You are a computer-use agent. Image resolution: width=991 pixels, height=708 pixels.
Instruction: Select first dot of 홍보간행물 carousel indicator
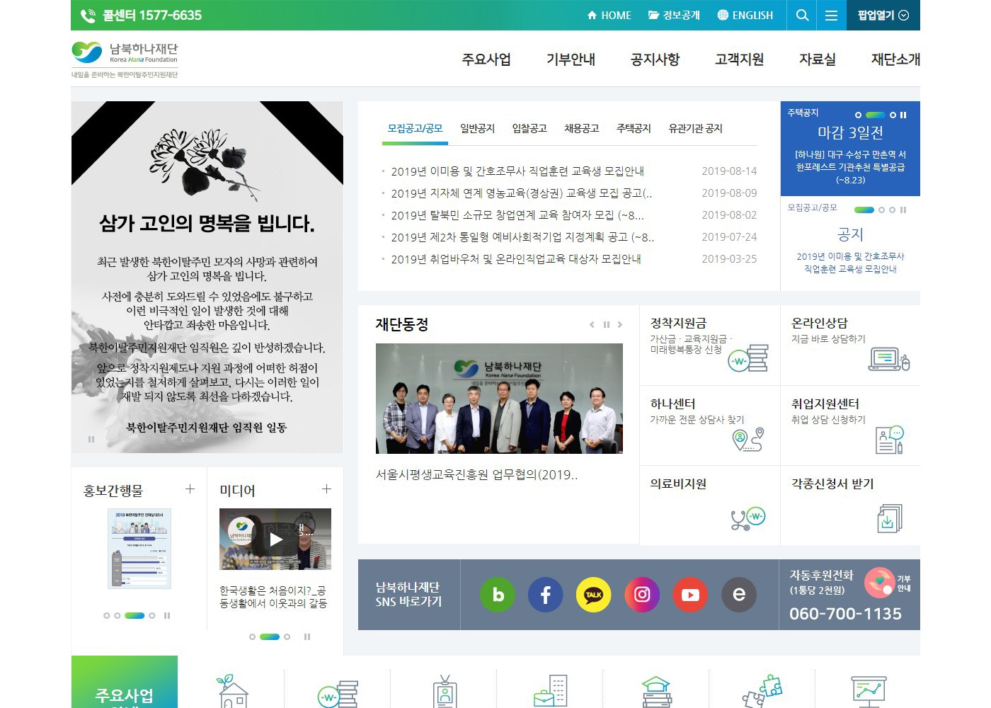click(107, 616)
